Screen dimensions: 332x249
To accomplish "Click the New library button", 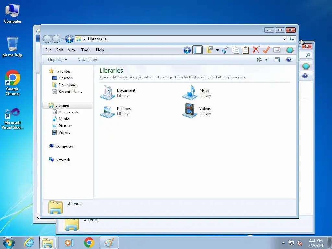I will pos(87,60).
